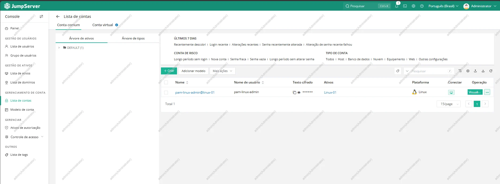This screenshot has width=500, height=184.
Task: Open the web terminal icon in header
Action: [x=405, y=6]
